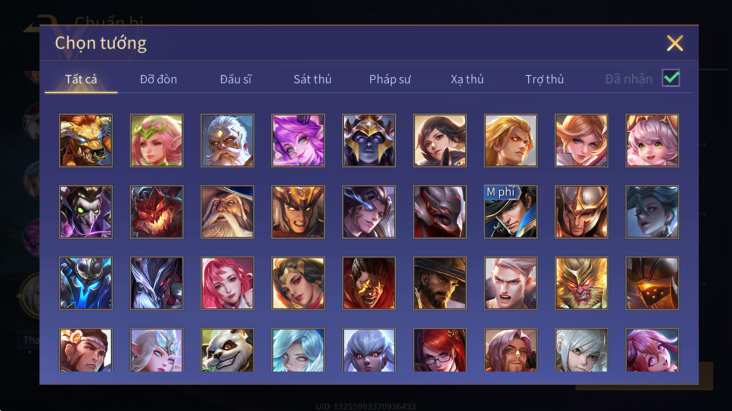Open the "Sát thủ" tab
This screenshot has height=411, width=732.
coord(312,79)
